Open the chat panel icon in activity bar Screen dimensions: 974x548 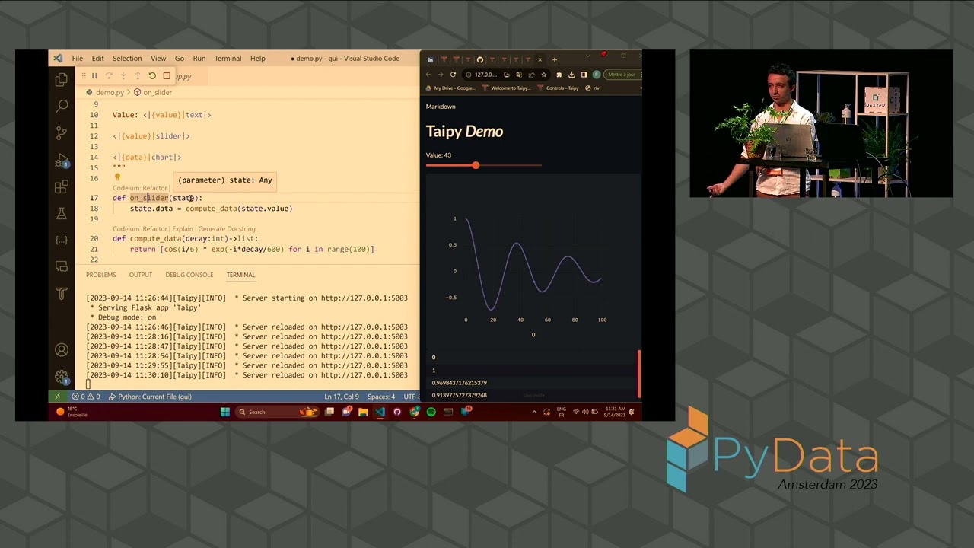(62, 266)
